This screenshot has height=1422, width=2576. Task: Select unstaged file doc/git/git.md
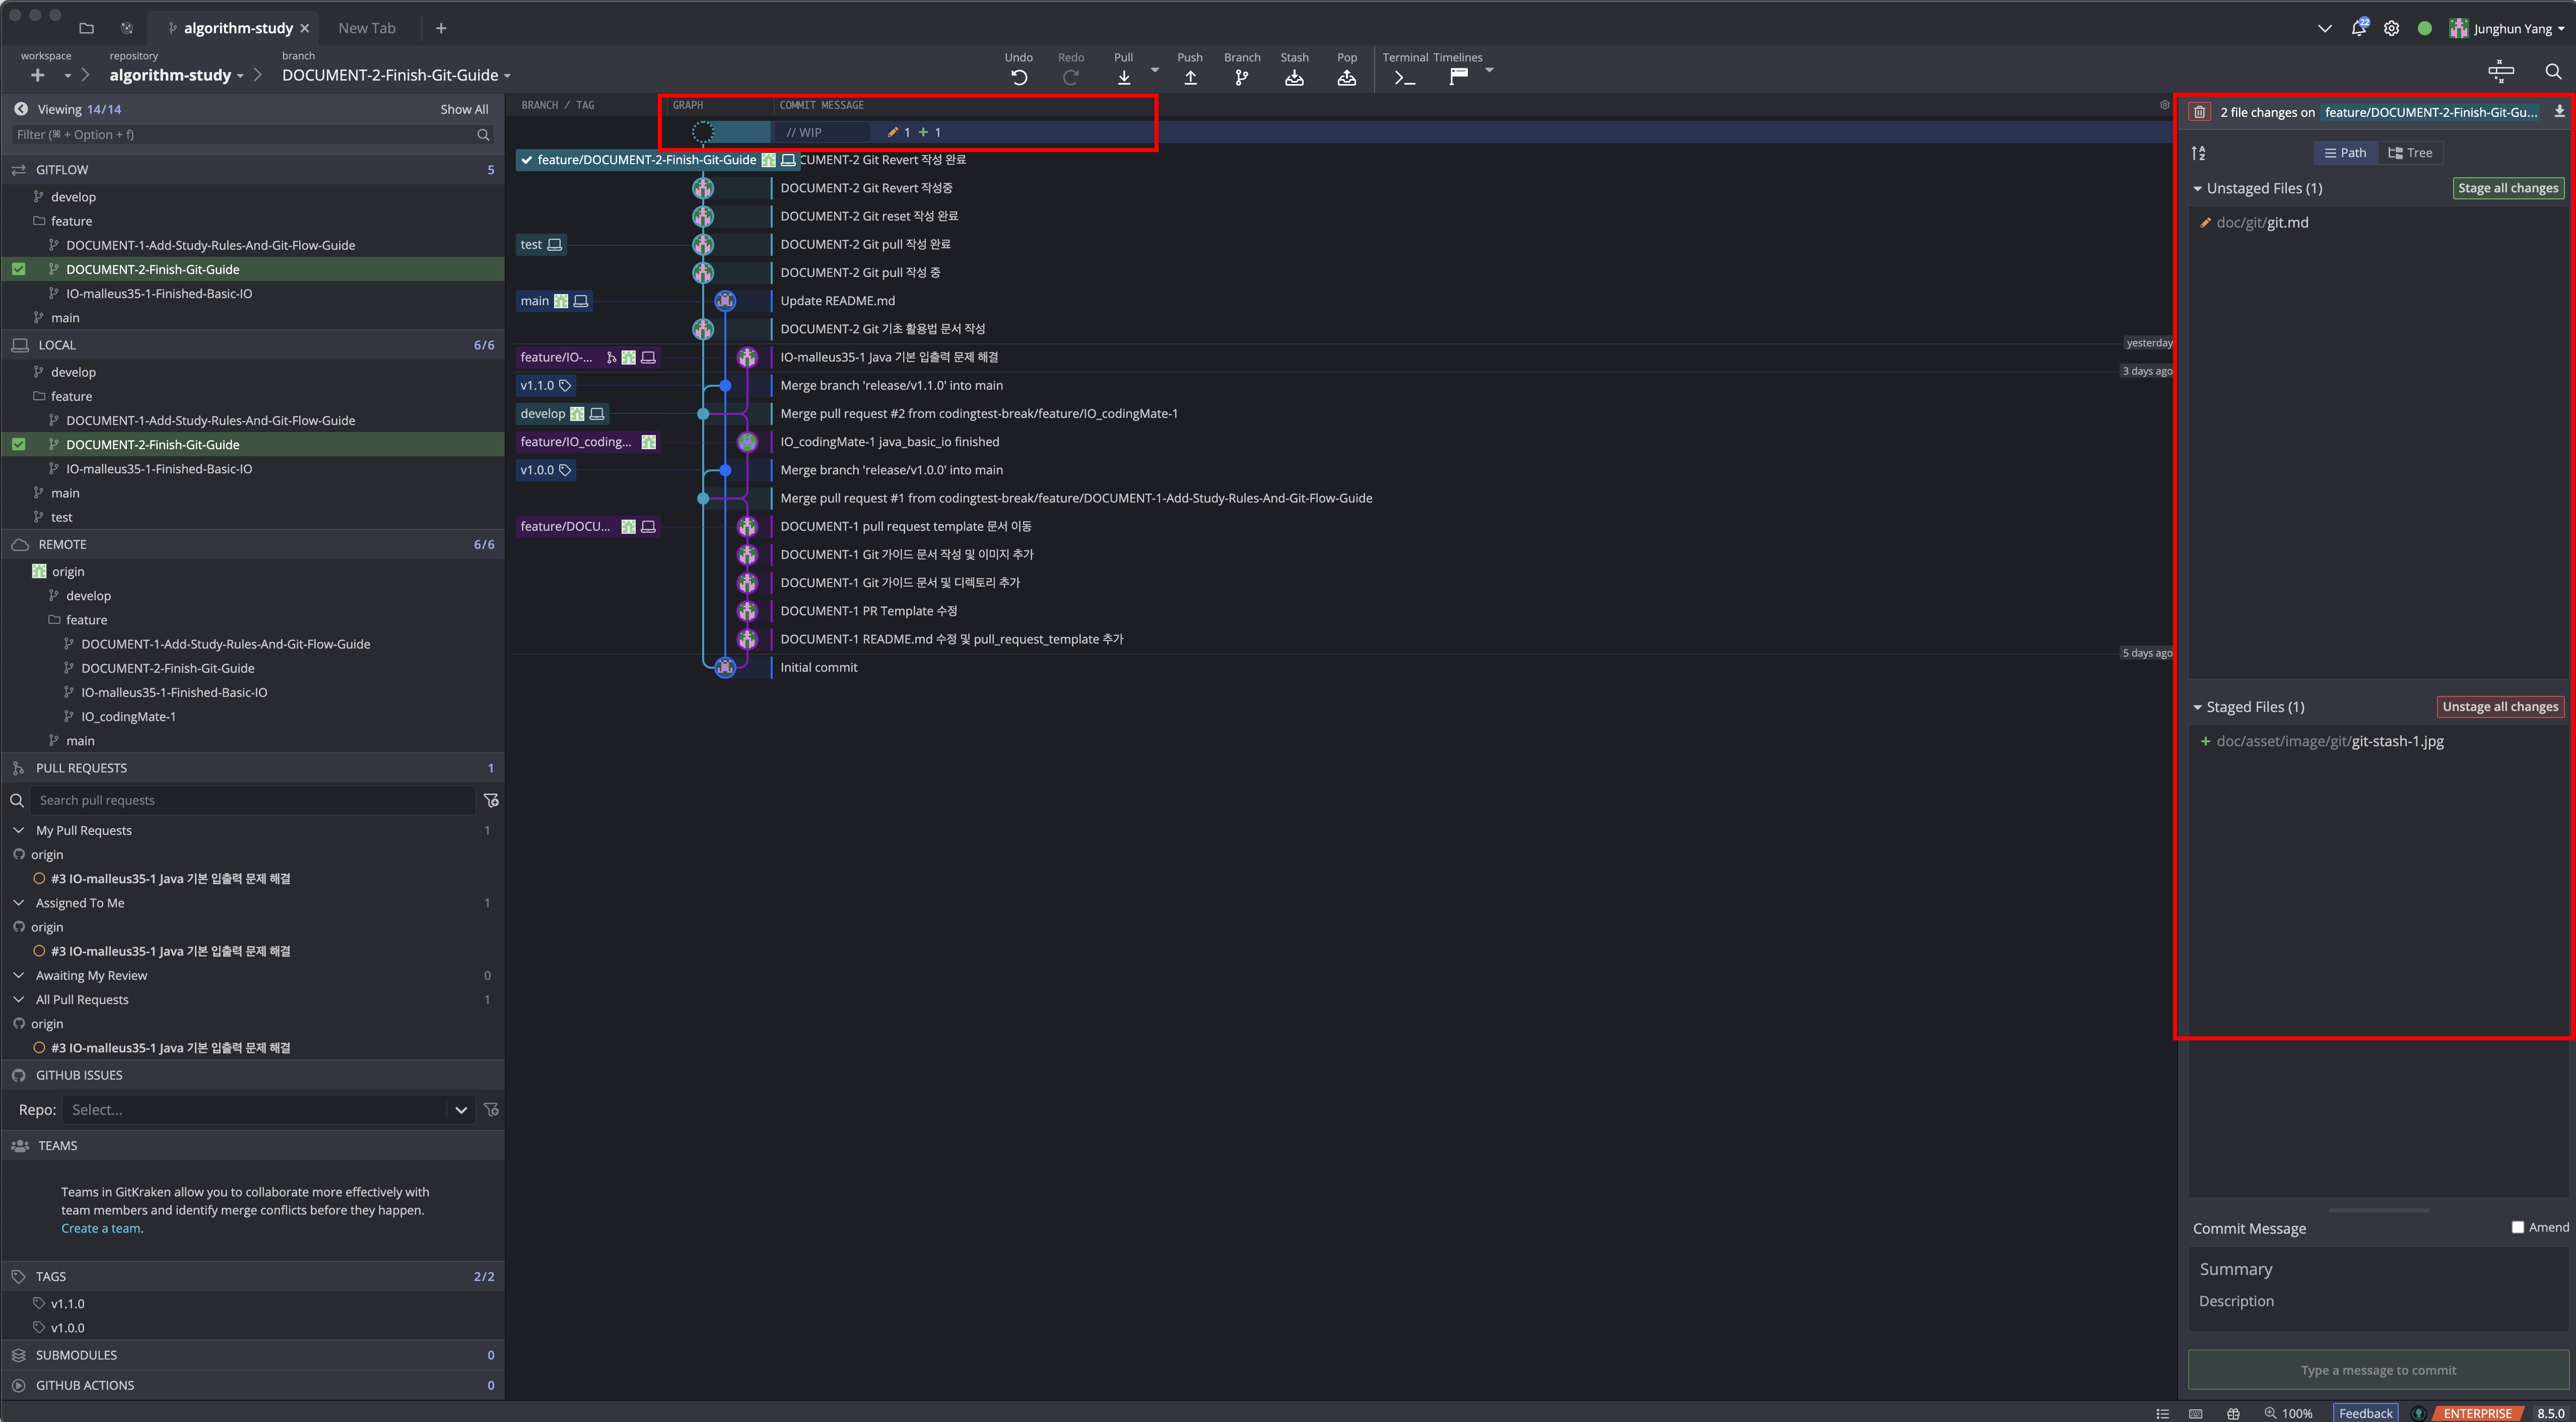pos(2377,222)
